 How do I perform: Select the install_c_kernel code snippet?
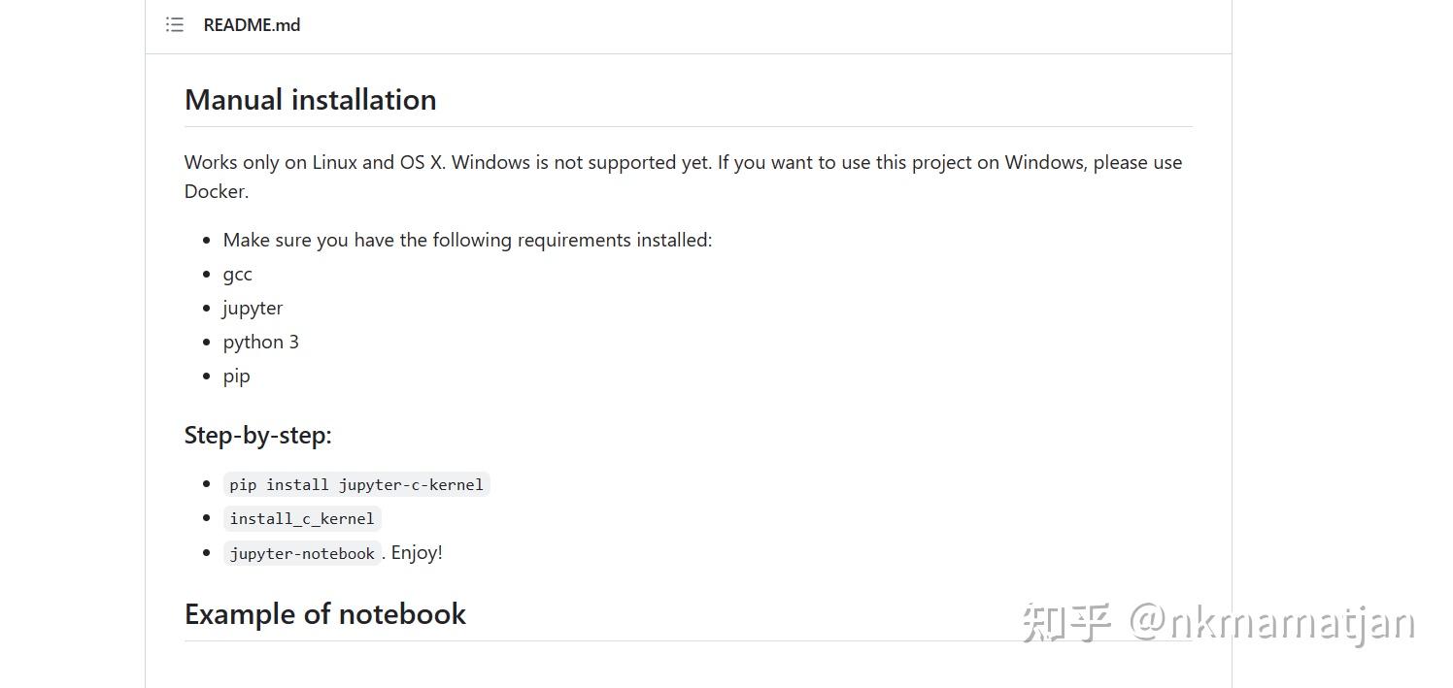click(x=301, y=518)
